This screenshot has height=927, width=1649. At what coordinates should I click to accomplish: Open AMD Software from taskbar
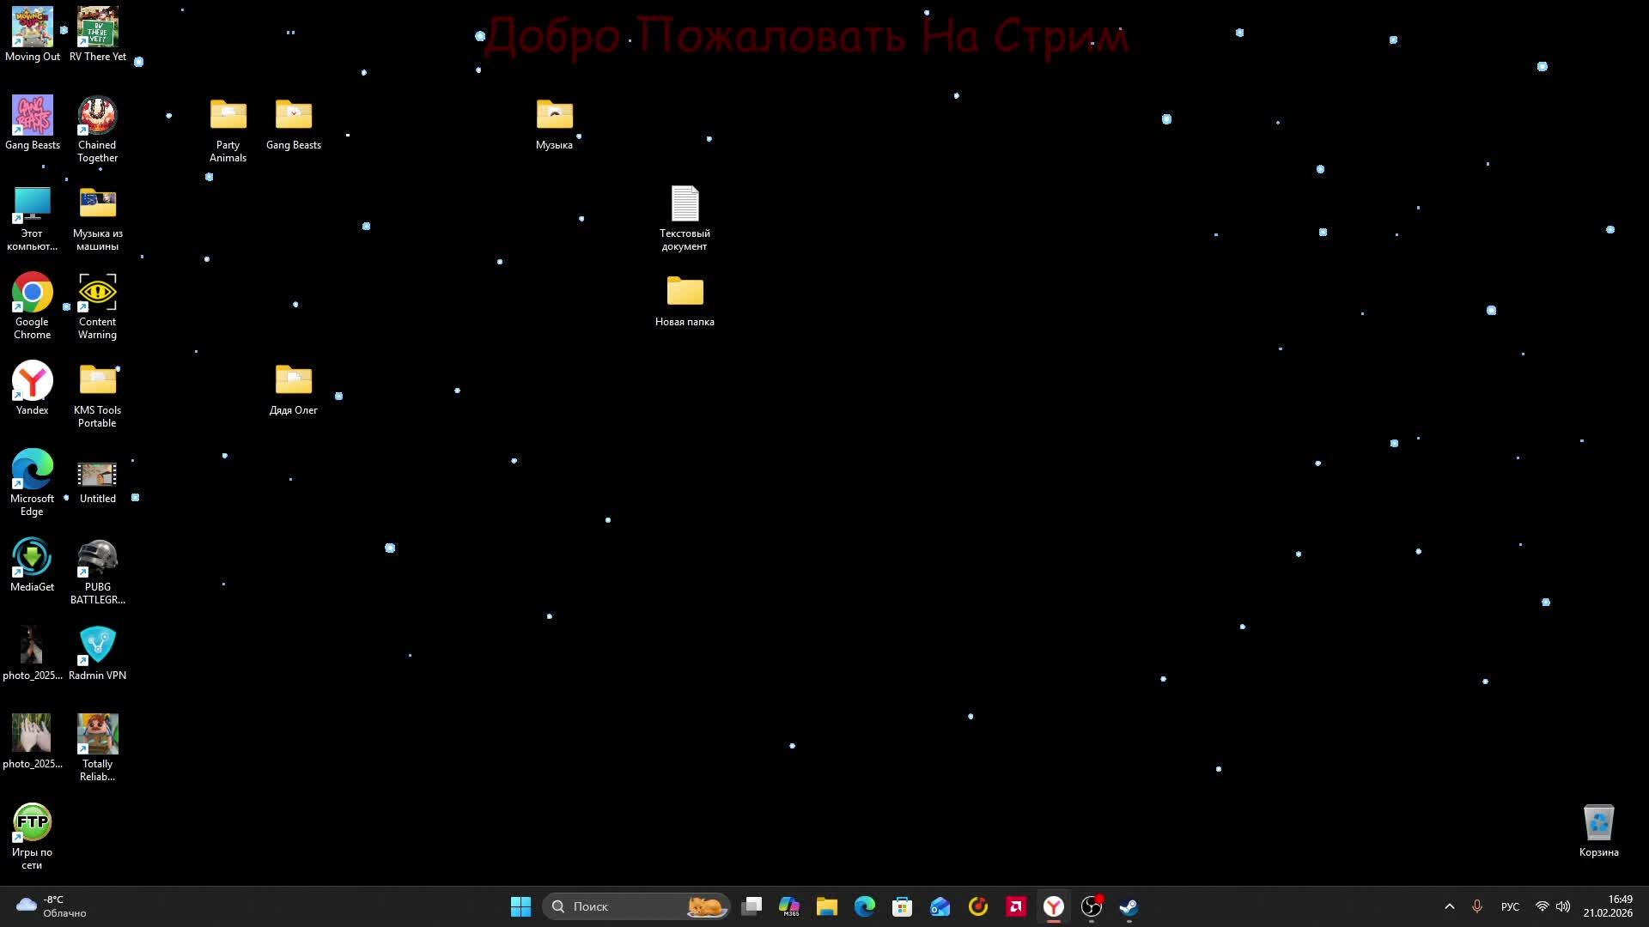[1016, 906]
